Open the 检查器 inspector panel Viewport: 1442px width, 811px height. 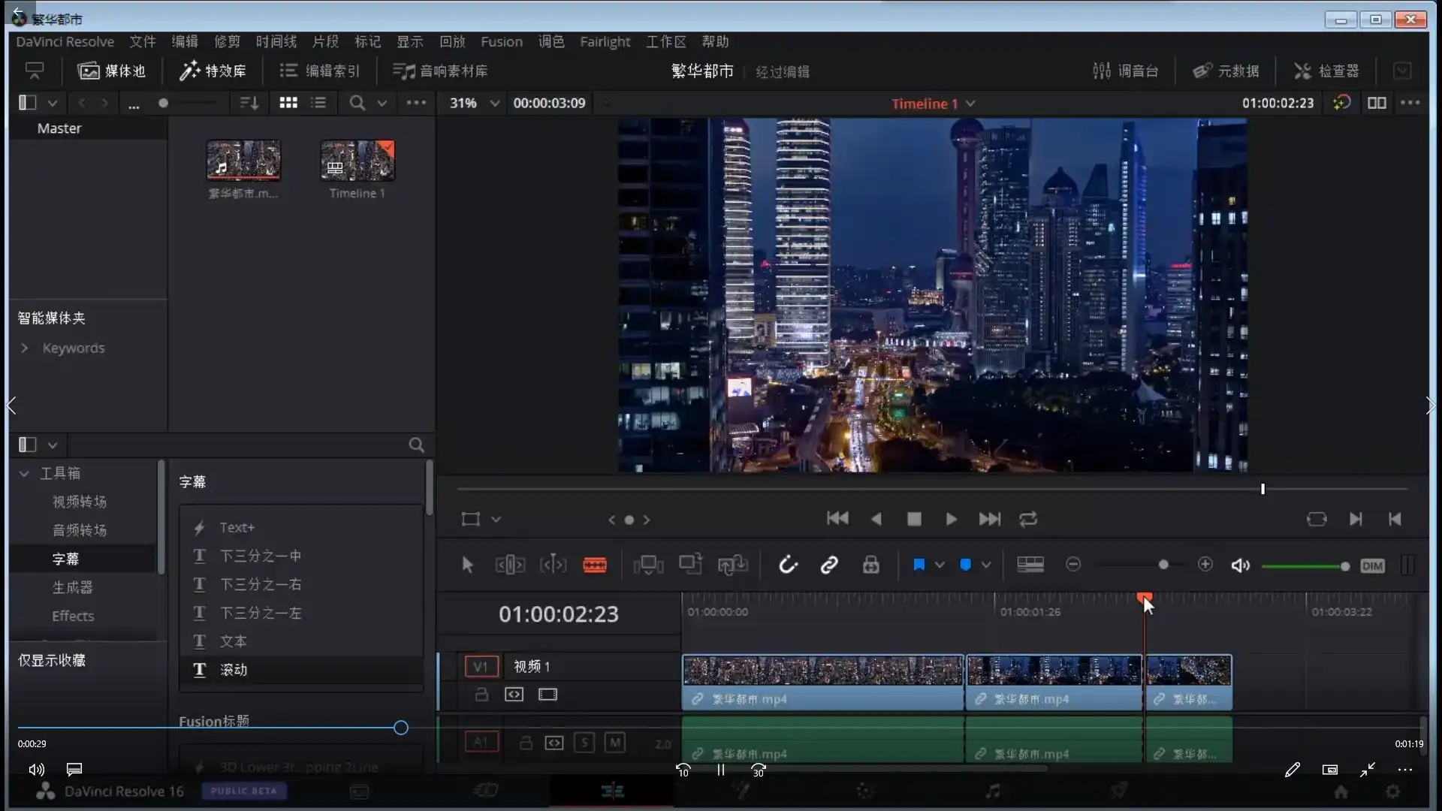(1326, 71)
